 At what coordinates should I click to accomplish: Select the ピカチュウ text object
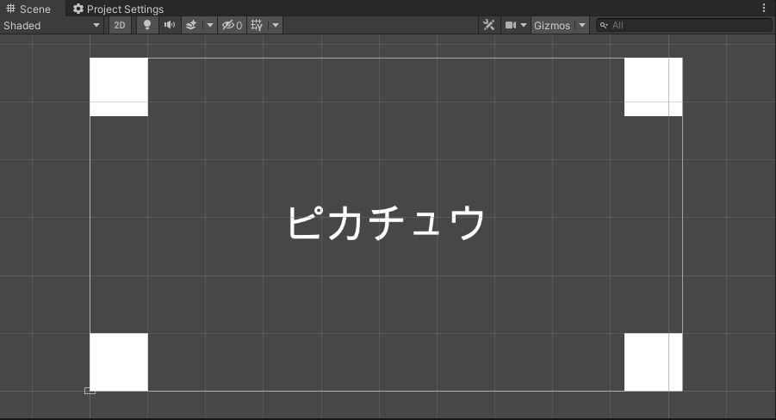pyautogui.click(x=386, y=224)
